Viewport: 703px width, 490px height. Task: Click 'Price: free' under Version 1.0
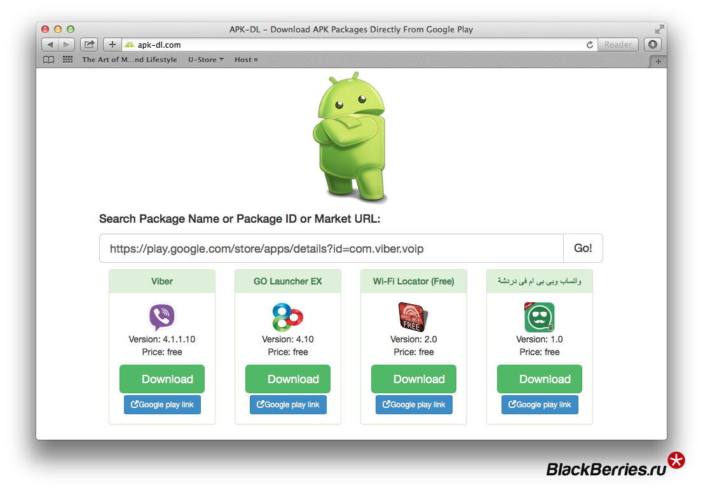[540, 353]
